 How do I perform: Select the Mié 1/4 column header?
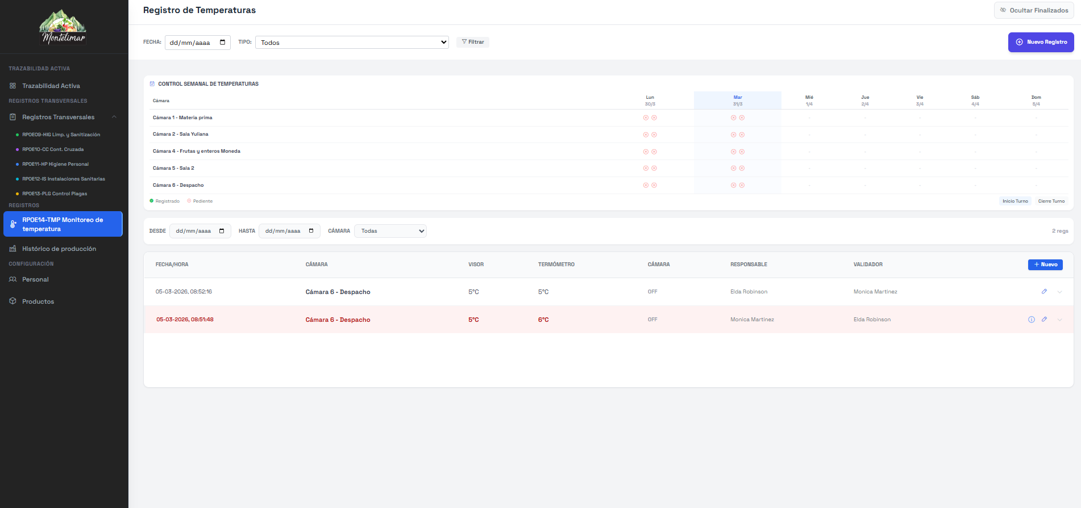click(x=809, y=100)
